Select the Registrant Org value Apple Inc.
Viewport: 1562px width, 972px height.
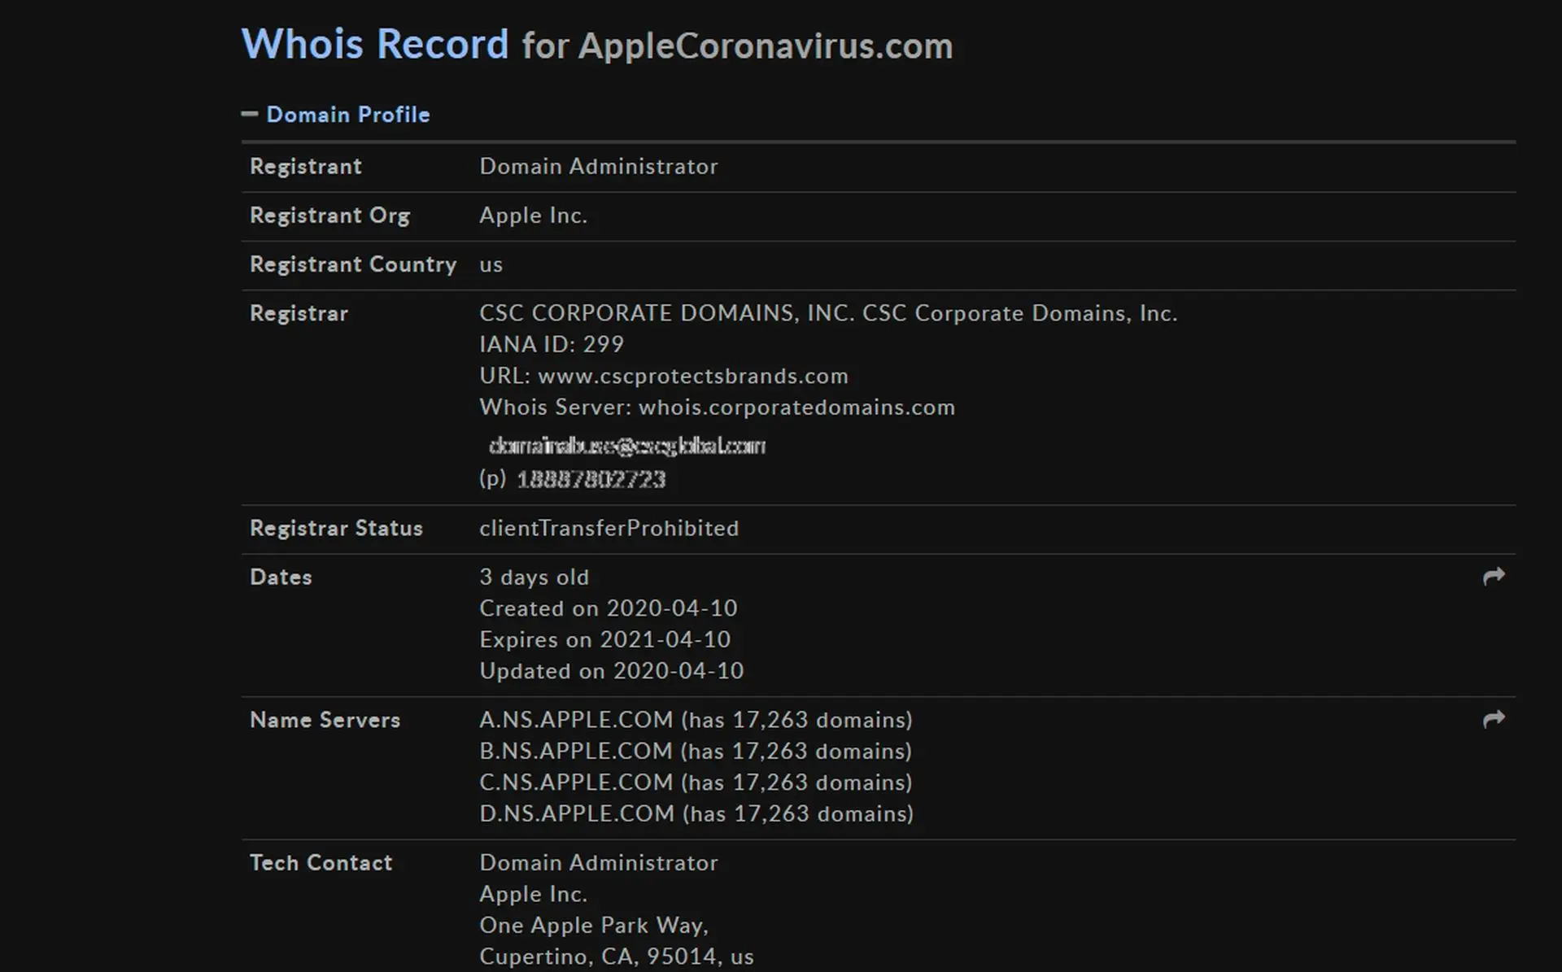tap(533, 215)
